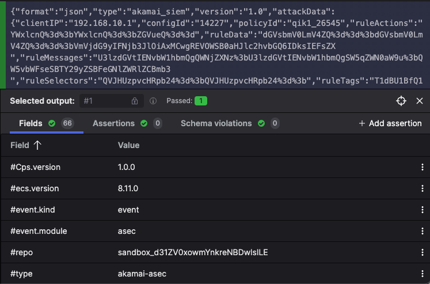Open options menu for #event.module row
Viewport: 430px width, 284px height.
pos(421,231)
